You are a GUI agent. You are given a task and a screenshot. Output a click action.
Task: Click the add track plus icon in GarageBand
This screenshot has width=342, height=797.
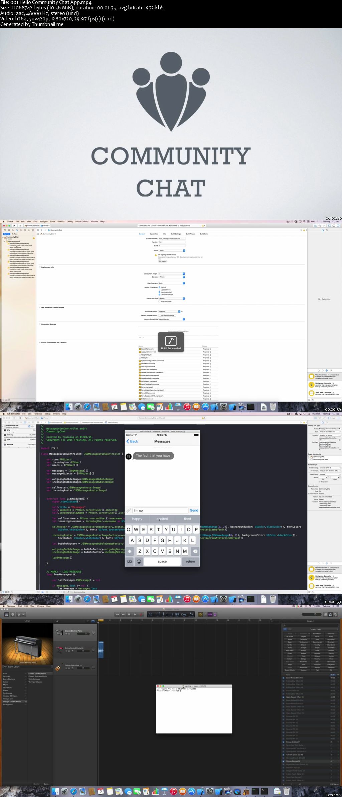point(57,621)
